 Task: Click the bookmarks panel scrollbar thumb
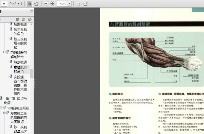coord(31,73)
